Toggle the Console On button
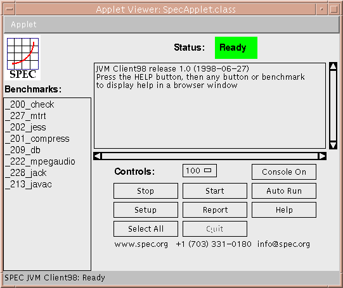343x288 pixels. click(283, 172)
